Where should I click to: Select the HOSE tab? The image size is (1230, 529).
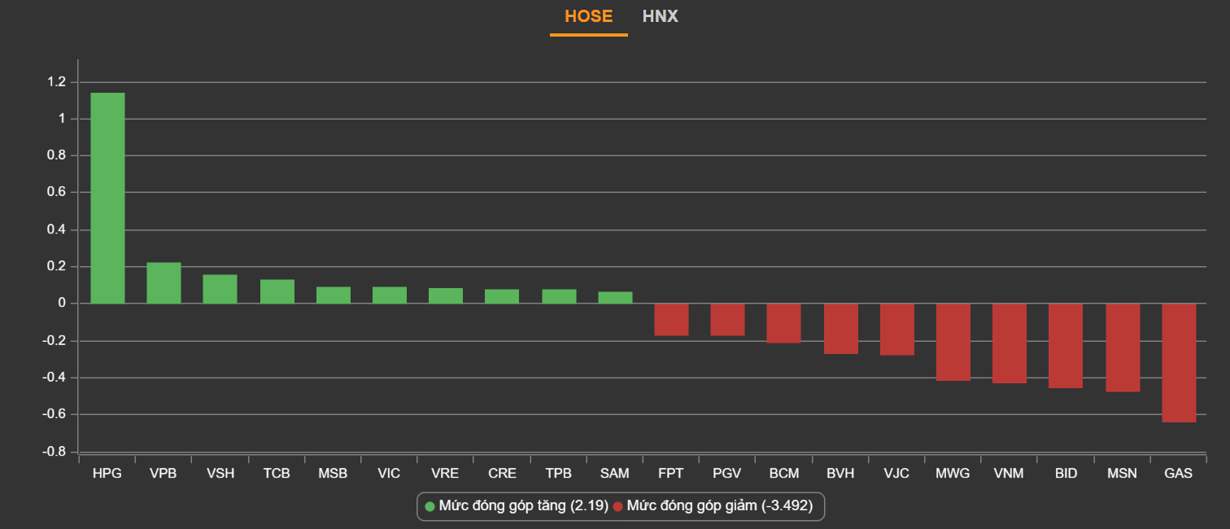click(588, 16)
